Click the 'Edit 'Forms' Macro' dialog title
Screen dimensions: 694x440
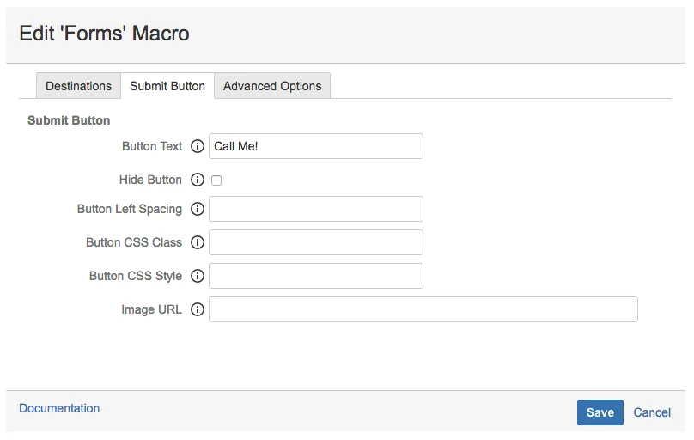tap(105, 34)
